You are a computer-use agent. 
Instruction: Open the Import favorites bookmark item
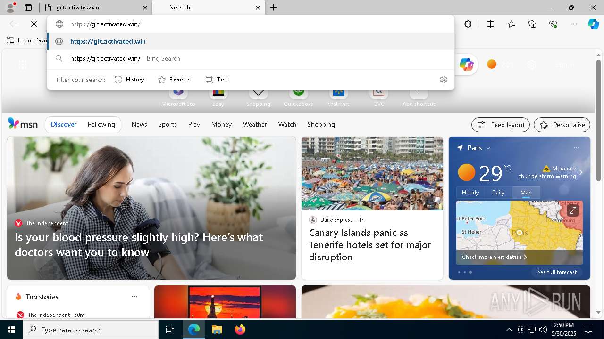click(x=27, y=40)
